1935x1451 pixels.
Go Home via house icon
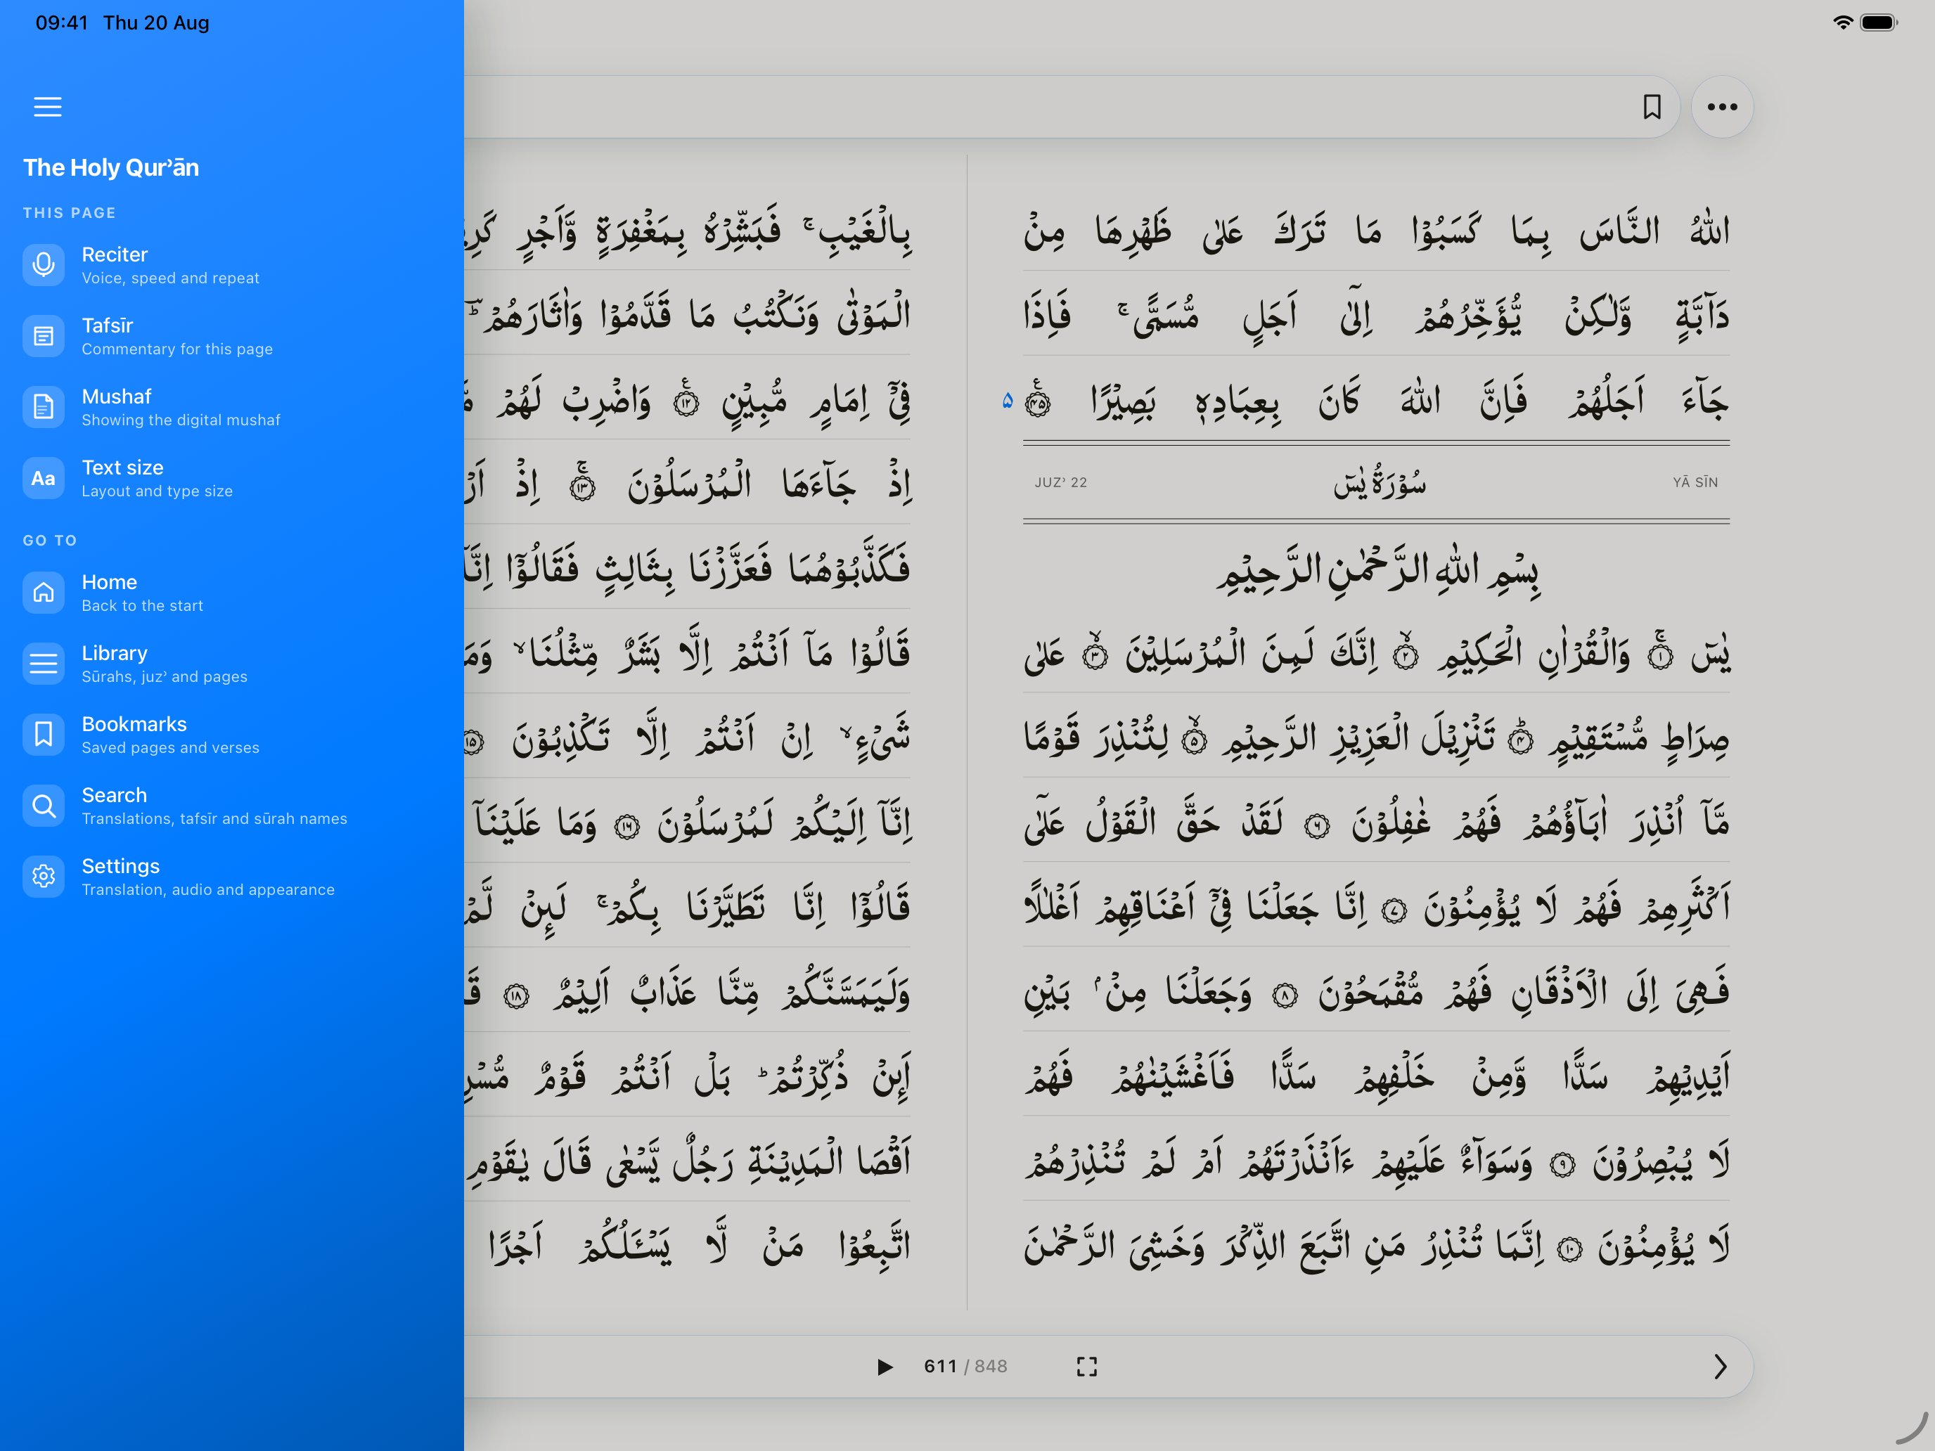click(x=44, y=593)
